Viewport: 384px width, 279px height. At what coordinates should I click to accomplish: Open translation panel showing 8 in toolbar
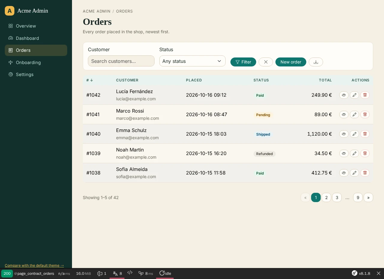coord(117,273)
